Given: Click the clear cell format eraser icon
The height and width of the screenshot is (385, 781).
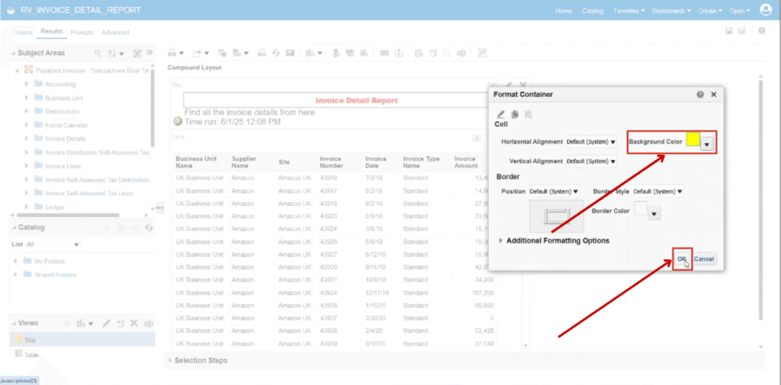Looking at the screenshot, I should [x=501, y=114].
